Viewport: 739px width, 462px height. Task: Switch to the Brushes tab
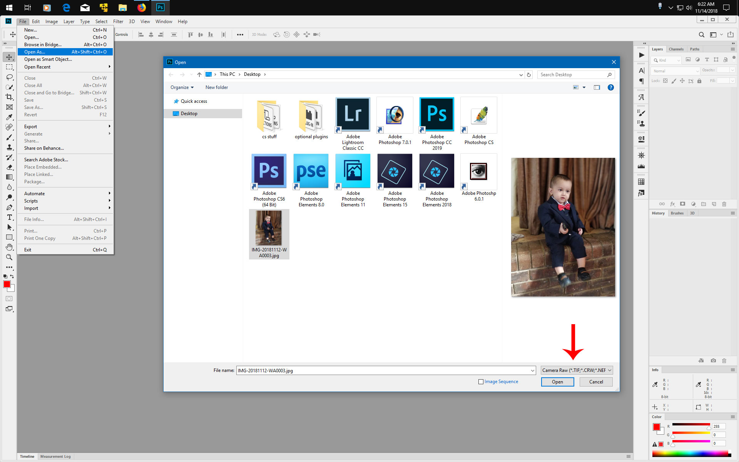pyautogui.click(x=677, y=213)
